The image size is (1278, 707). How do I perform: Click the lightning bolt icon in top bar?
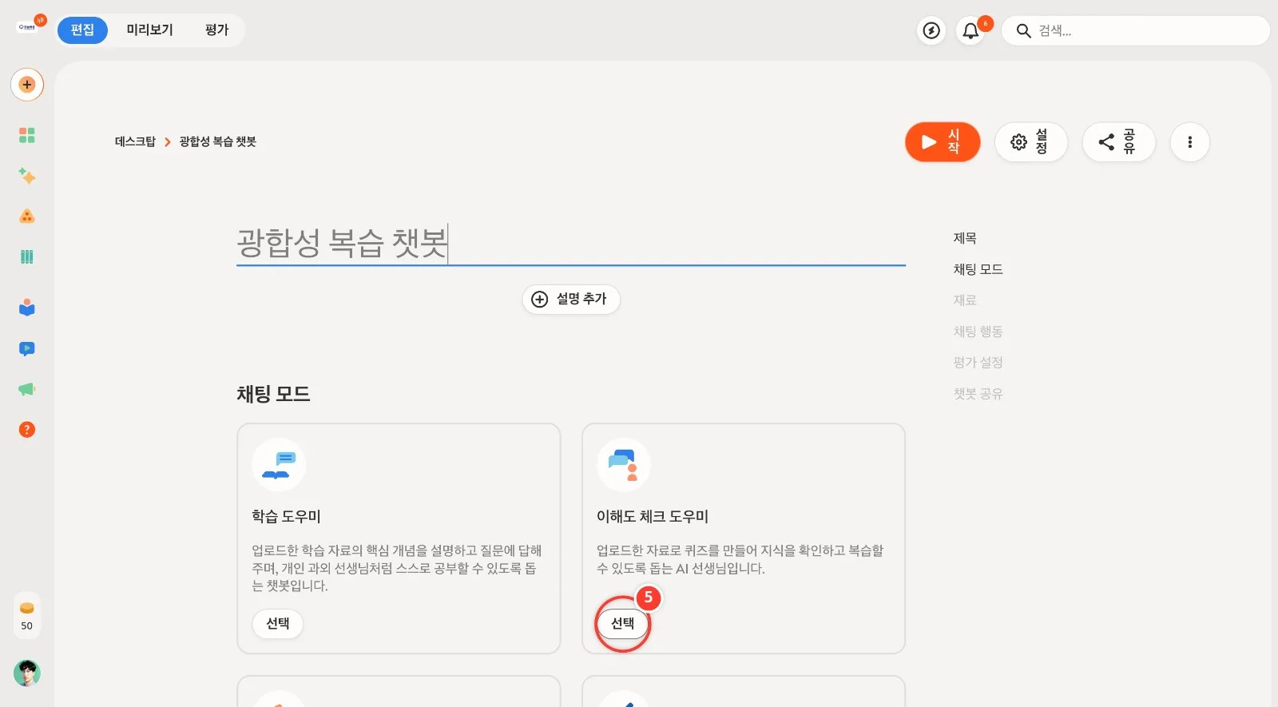coord(931,30)
